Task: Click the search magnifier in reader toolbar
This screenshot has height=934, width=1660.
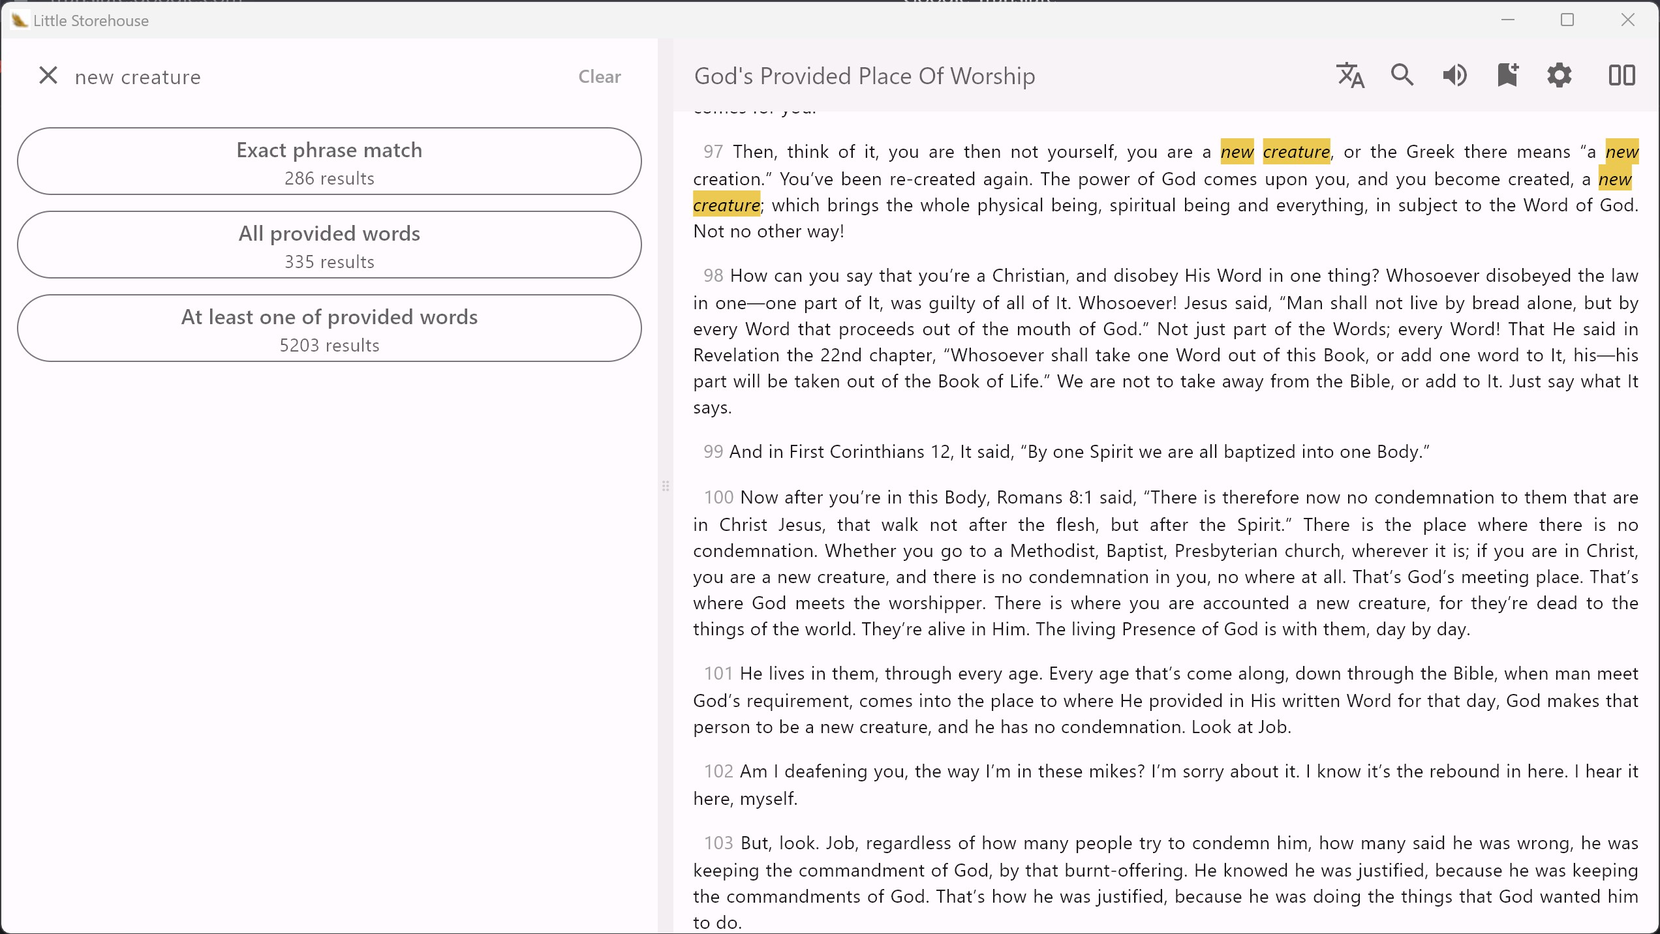Action: point(1402,76)
